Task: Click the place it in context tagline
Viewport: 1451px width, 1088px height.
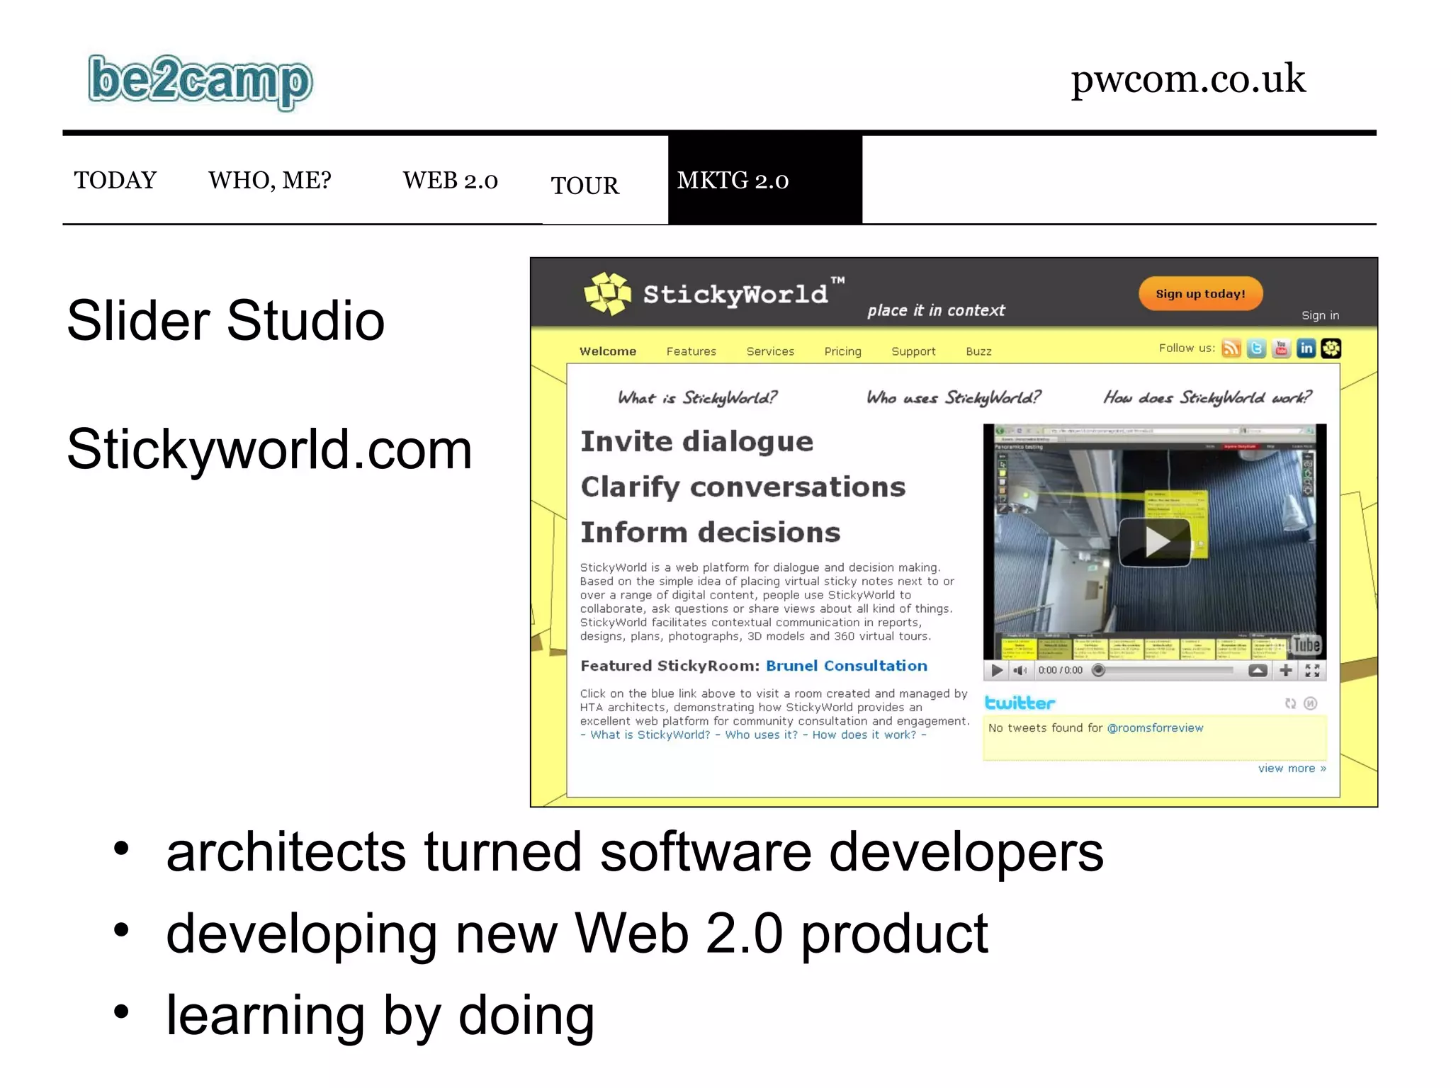Action: (936, 311)
